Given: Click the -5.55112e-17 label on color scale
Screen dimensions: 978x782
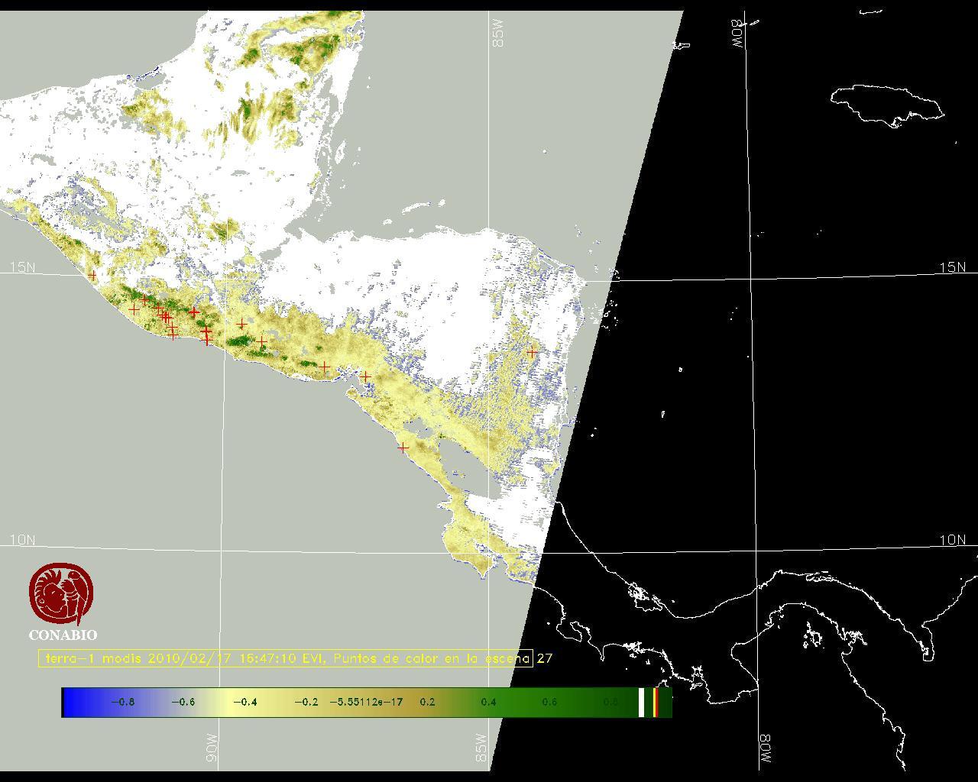Looking at the screenshot, I should point(366,703).
